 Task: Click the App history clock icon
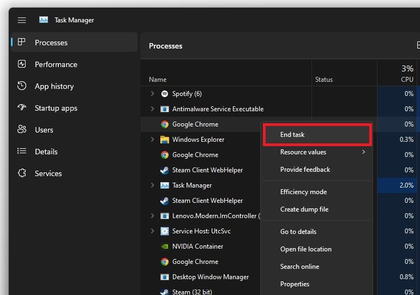[x=22, y=86]
